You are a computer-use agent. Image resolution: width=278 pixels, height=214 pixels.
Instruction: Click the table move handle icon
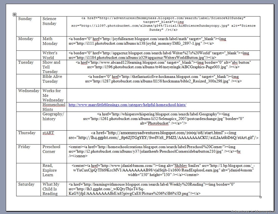point(14,14)
